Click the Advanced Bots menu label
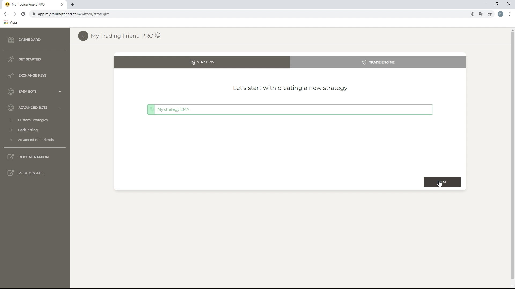515x289 pixels. coord(33,108)
